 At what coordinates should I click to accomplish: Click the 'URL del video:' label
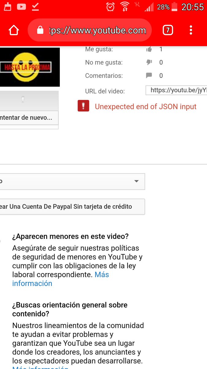[105, 91]
